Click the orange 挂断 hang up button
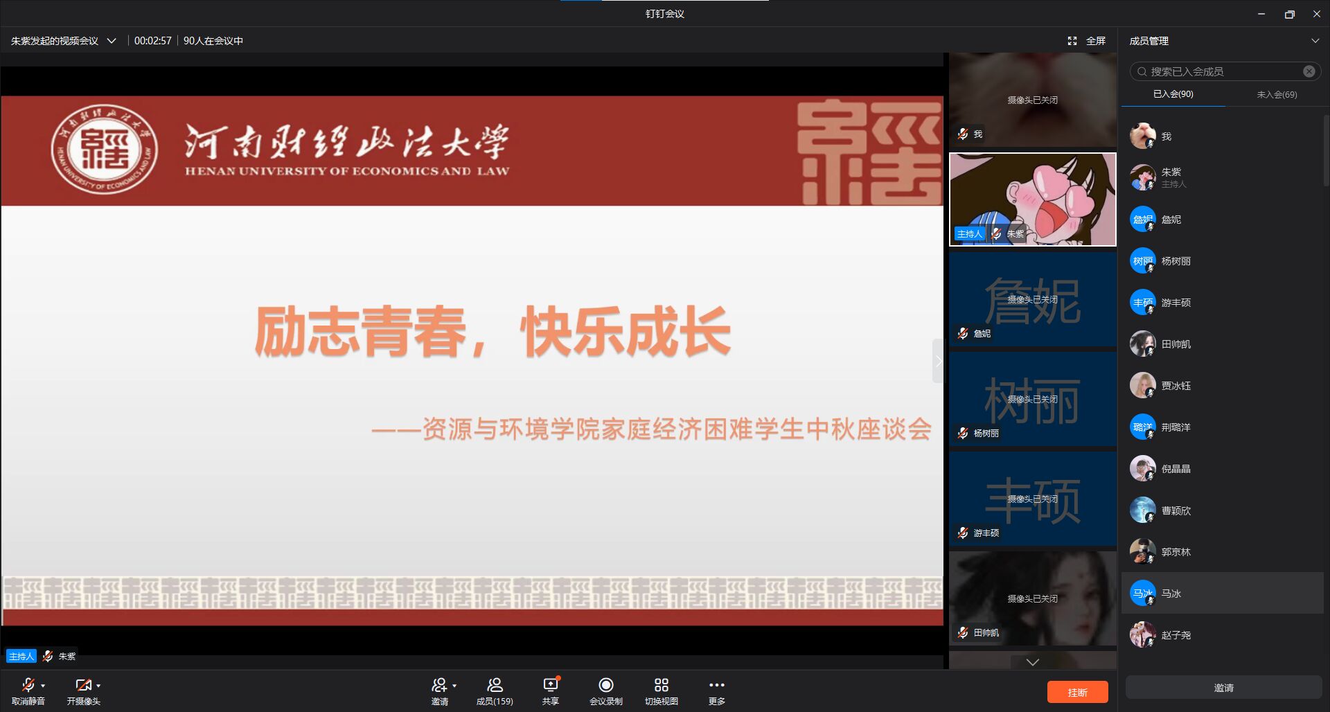 [x=1077, y=692]
